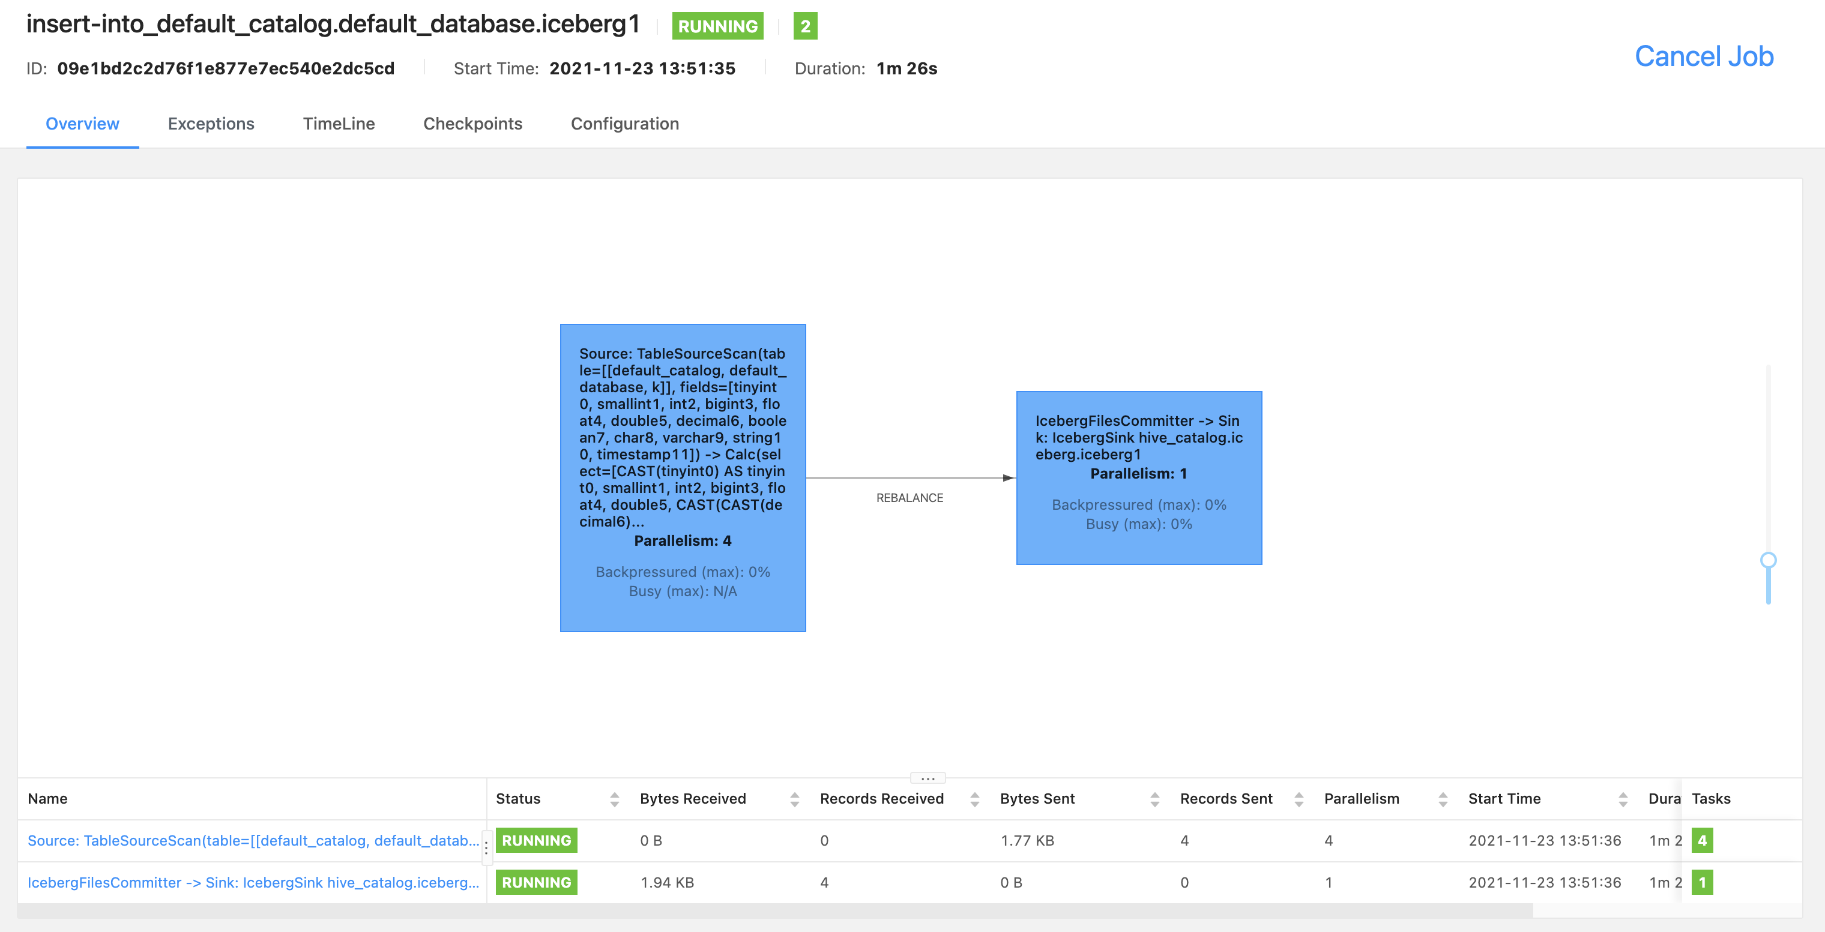Image resolution: width=1825 pixels, height=932 pixels.
Task: Click the Cancel Job link
Action: pos(1703,56)
